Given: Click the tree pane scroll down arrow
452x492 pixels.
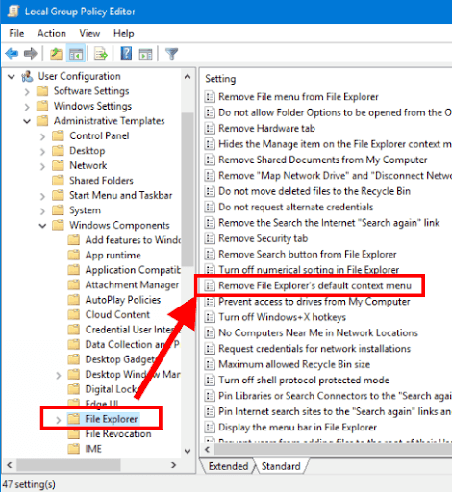Looking at the screenshot, I should 188,451.
